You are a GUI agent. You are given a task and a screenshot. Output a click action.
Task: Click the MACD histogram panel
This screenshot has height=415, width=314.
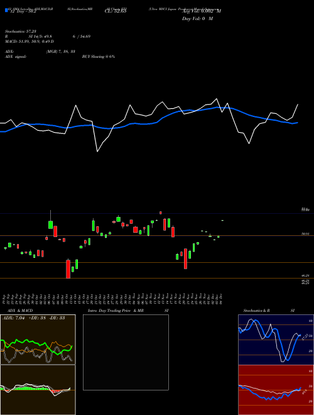pyautogui.click(x=38, y=390)
